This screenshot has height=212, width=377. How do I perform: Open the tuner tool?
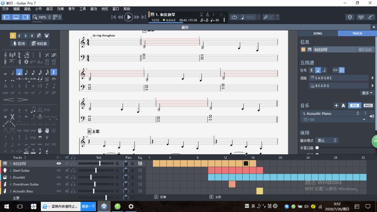(350, 17)
